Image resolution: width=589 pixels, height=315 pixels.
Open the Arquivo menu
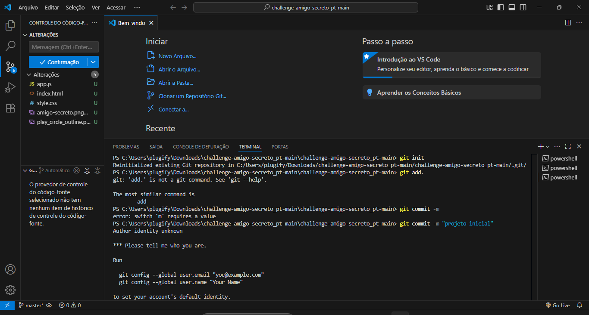pos(28,7)
